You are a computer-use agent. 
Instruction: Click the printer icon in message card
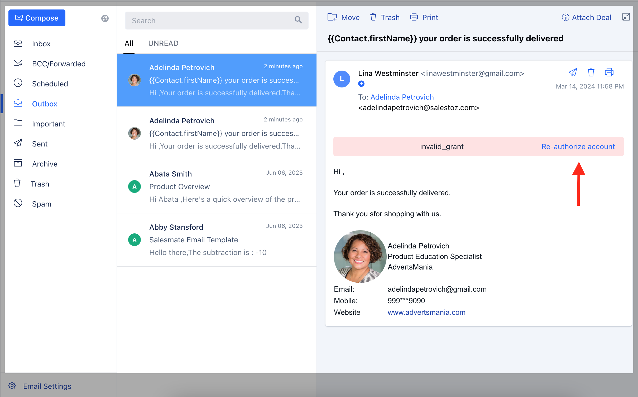tap(609, 72)
